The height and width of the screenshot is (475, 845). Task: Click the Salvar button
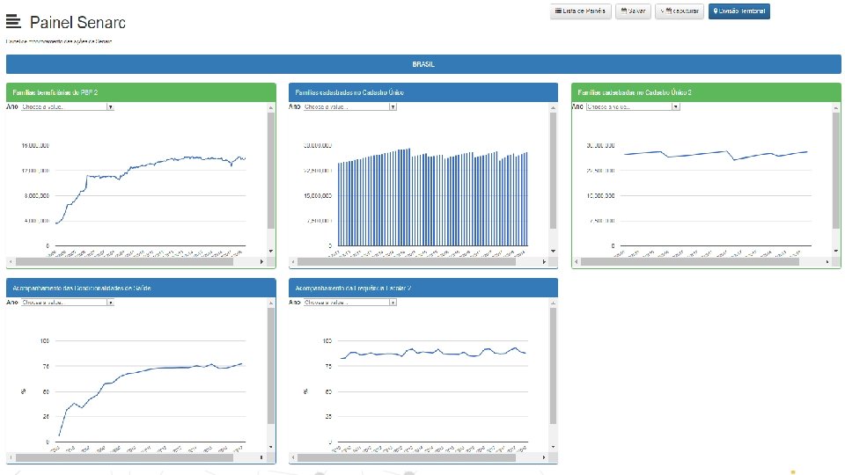coord(633,11)
